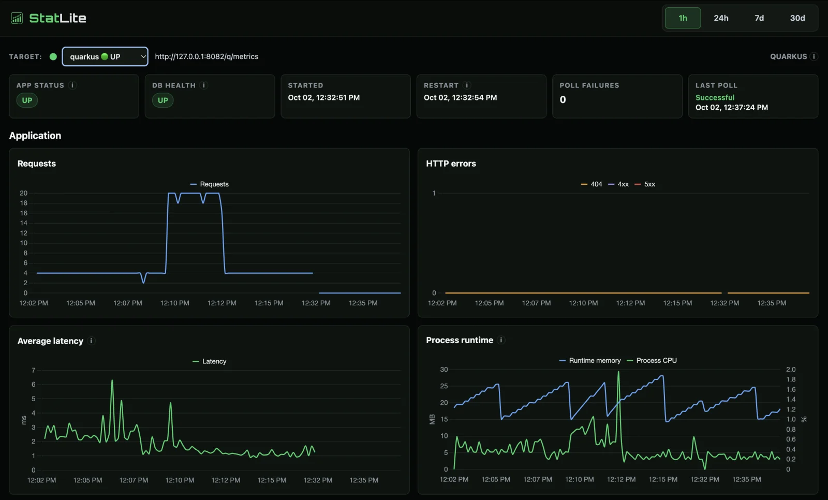
Task: Open the QUARKUS info icon
Action: (814, 56)
